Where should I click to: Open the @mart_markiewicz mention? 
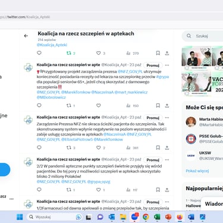(x=131, y=92)
